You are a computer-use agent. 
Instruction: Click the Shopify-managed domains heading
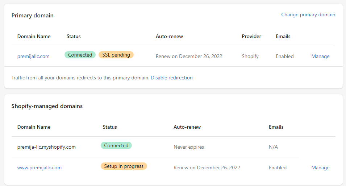[47, 106]
